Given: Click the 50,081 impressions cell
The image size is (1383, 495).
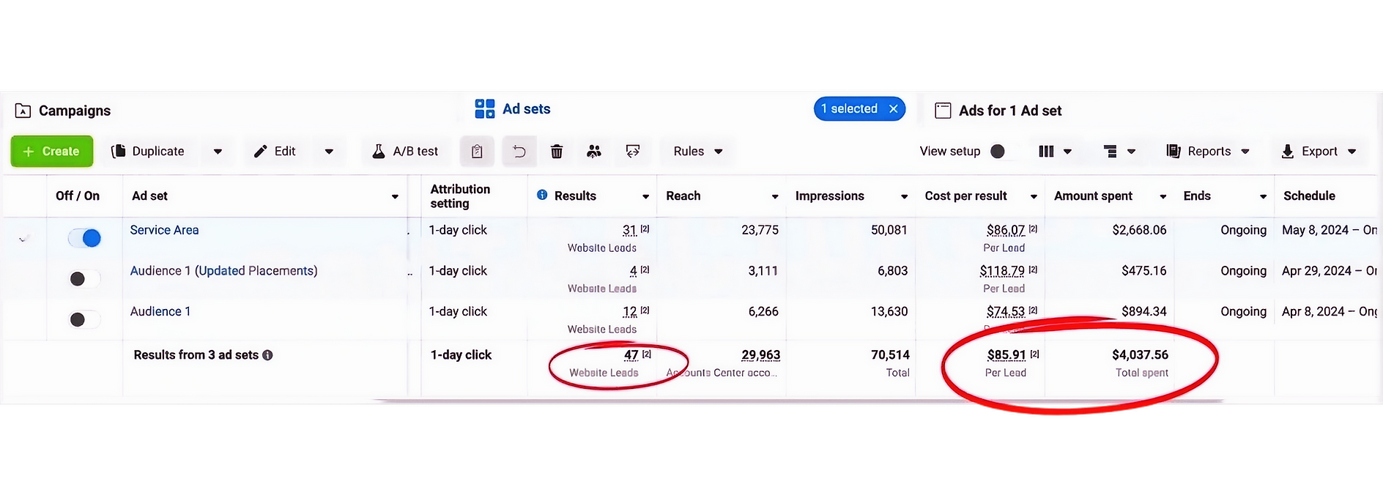Looking at the screenshot, I should click(889, 230).
